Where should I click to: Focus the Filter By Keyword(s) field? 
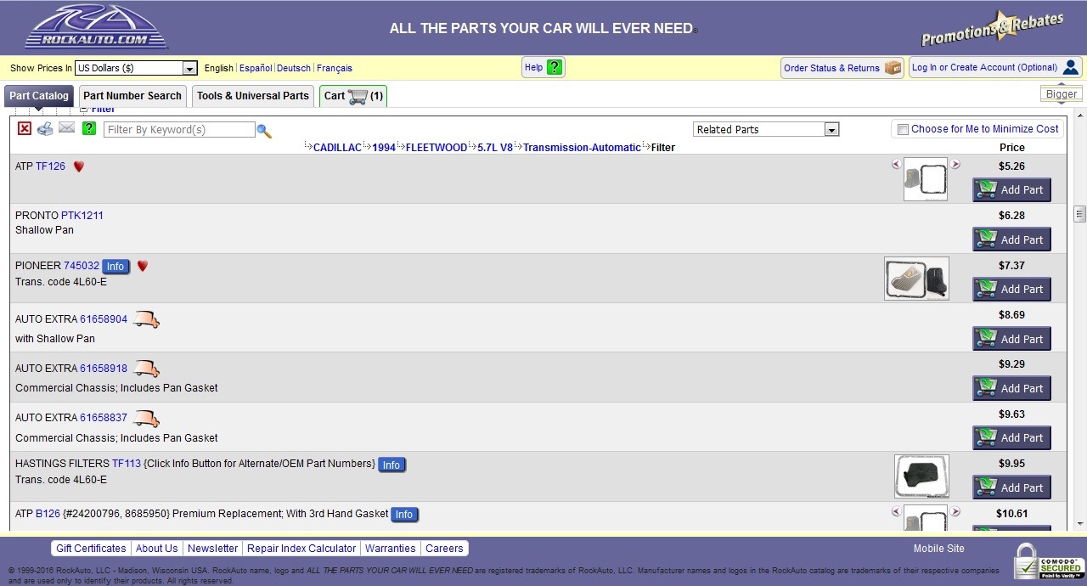click(179, 130)
